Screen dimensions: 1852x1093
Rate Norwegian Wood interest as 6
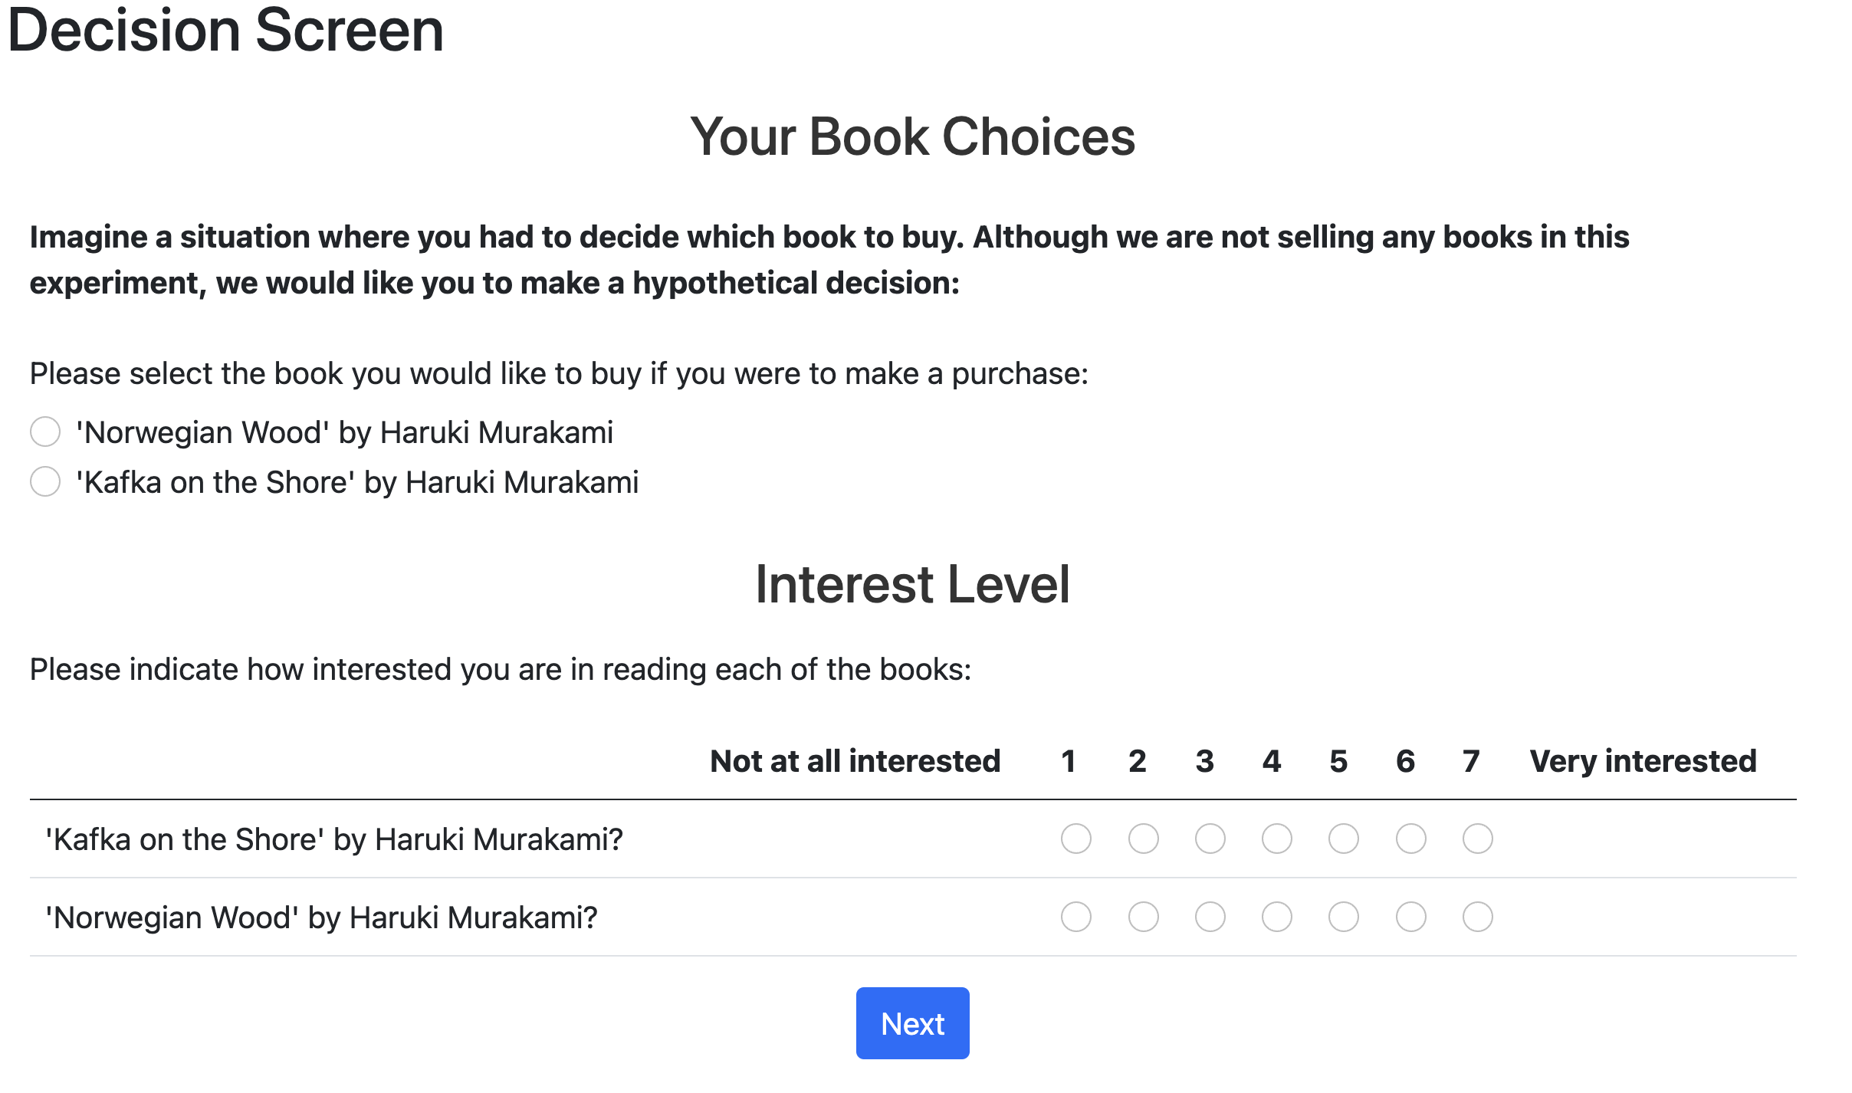coord(1410,917)
